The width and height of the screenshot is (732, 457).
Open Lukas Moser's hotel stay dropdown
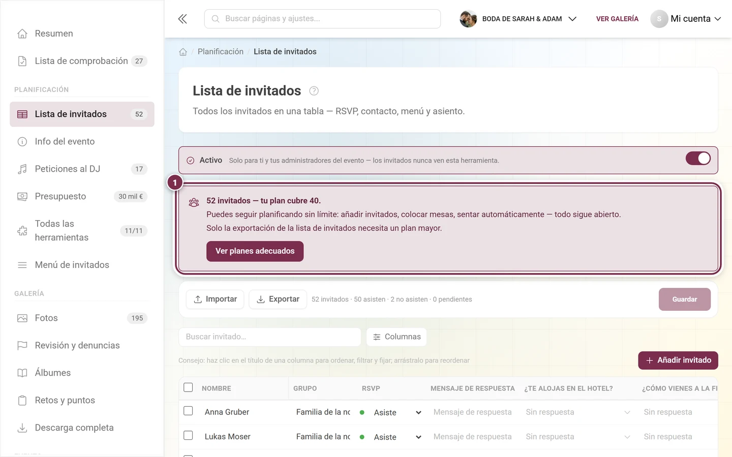click(578, 437)
